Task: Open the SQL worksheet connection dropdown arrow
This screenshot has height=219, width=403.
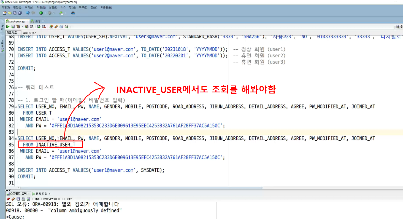Action: [x=66, y=13]
